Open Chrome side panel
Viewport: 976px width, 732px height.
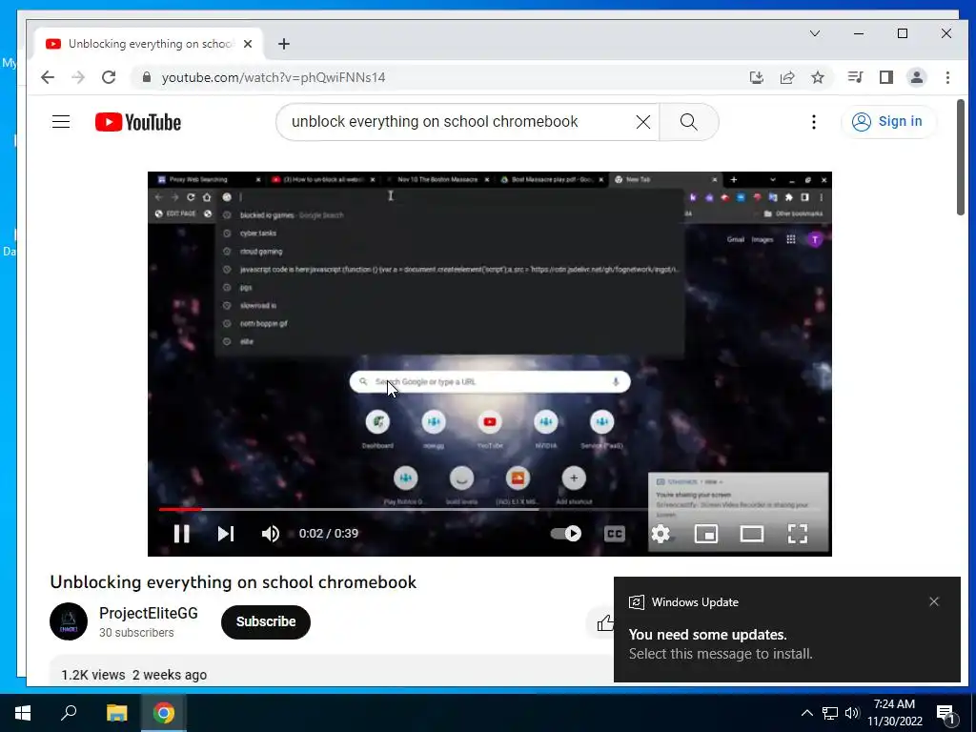(886, 77)
